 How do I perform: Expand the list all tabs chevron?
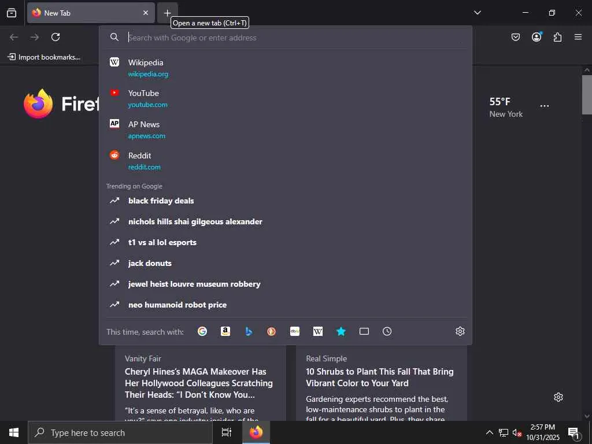tap(477, 13)
